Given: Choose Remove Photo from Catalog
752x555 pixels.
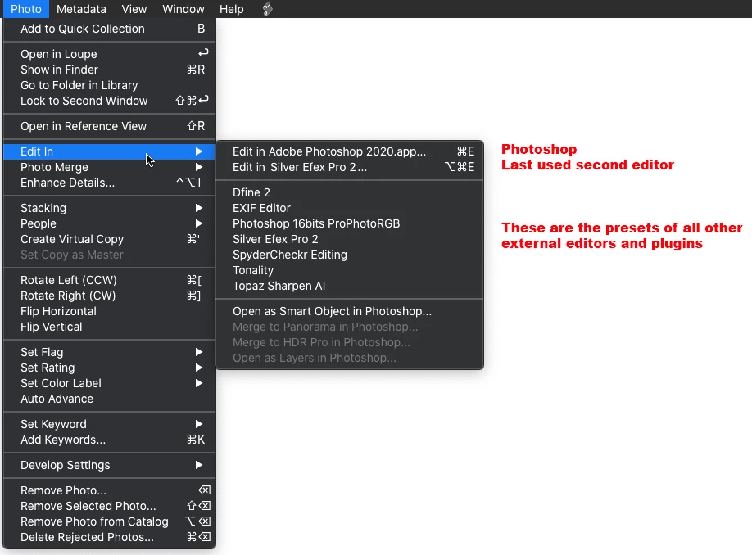Looking at the screenshot, I should pyautogui.click(x=109, y=521).
